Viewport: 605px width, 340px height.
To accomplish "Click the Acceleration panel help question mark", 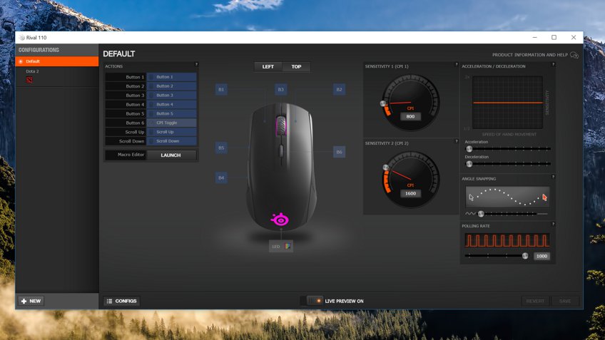I will pos(554,64).
